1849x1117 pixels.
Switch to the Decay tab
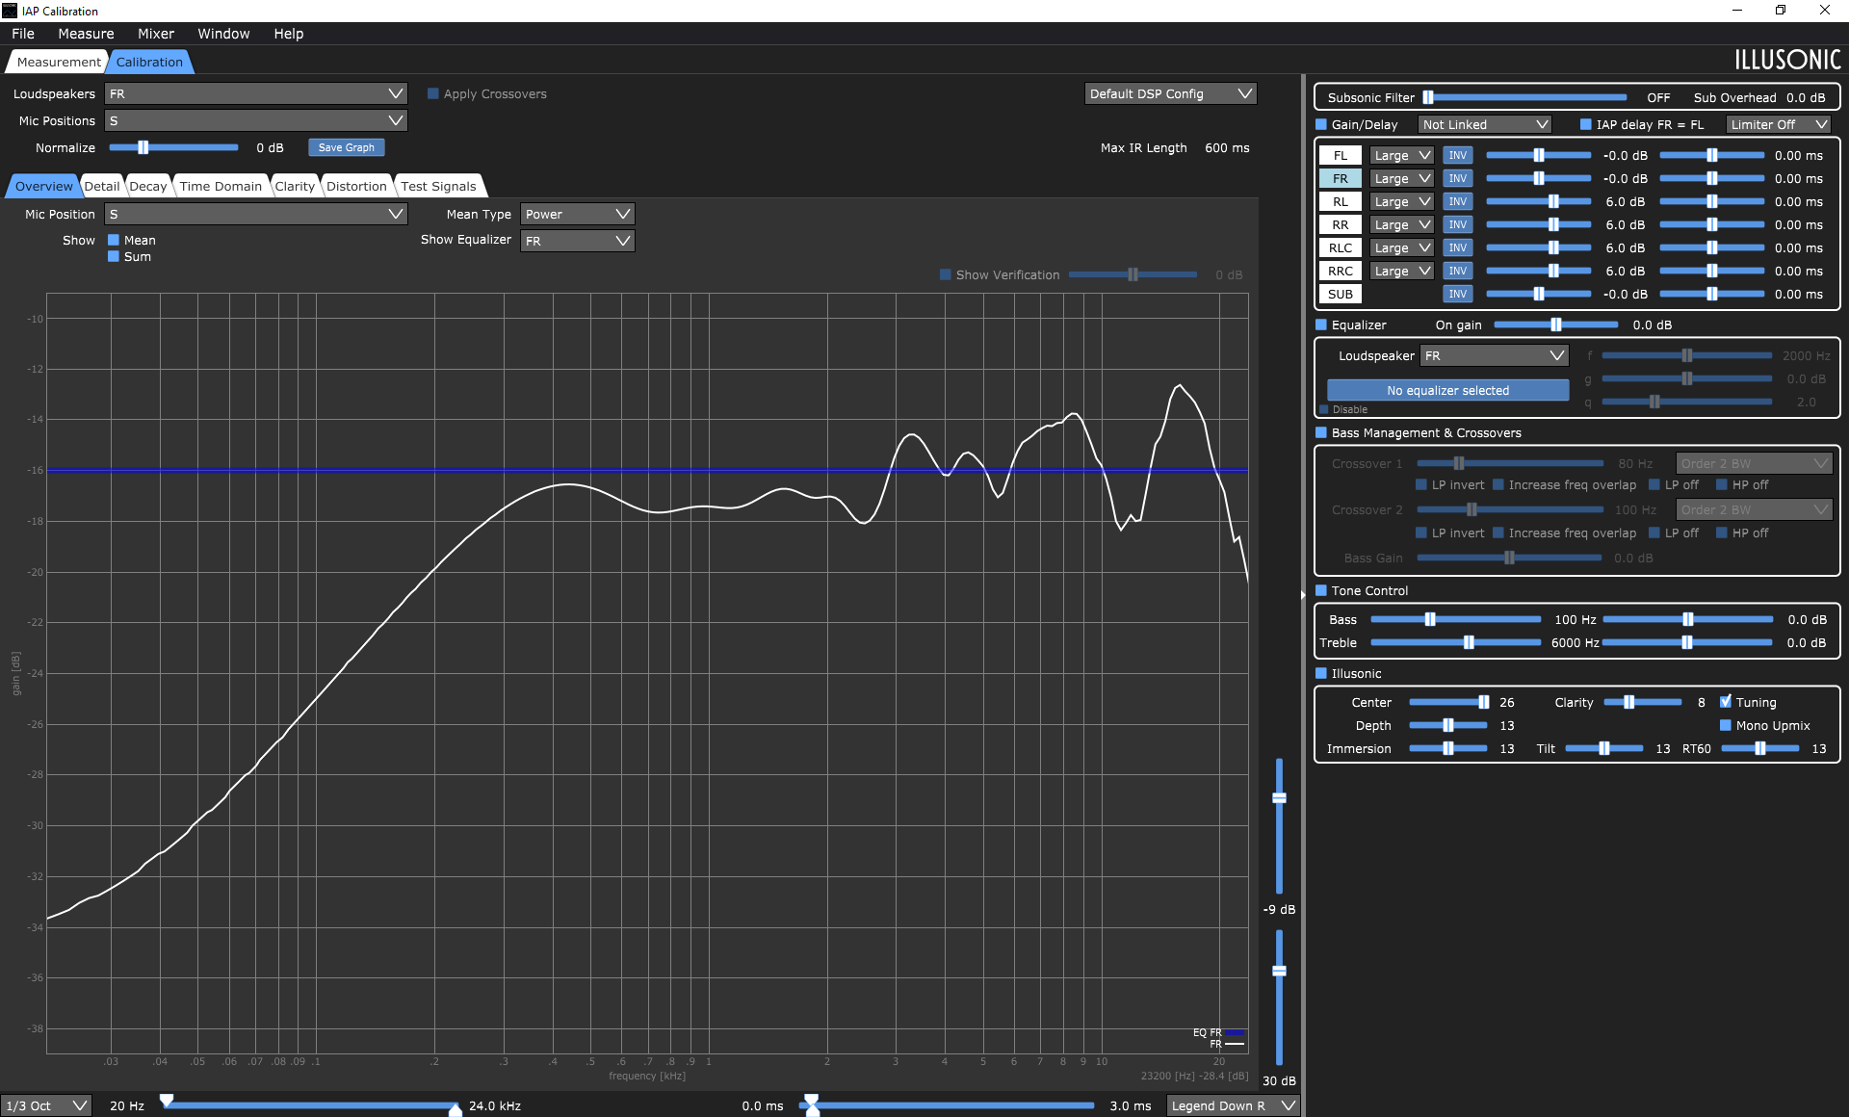(x=148, y=186)
